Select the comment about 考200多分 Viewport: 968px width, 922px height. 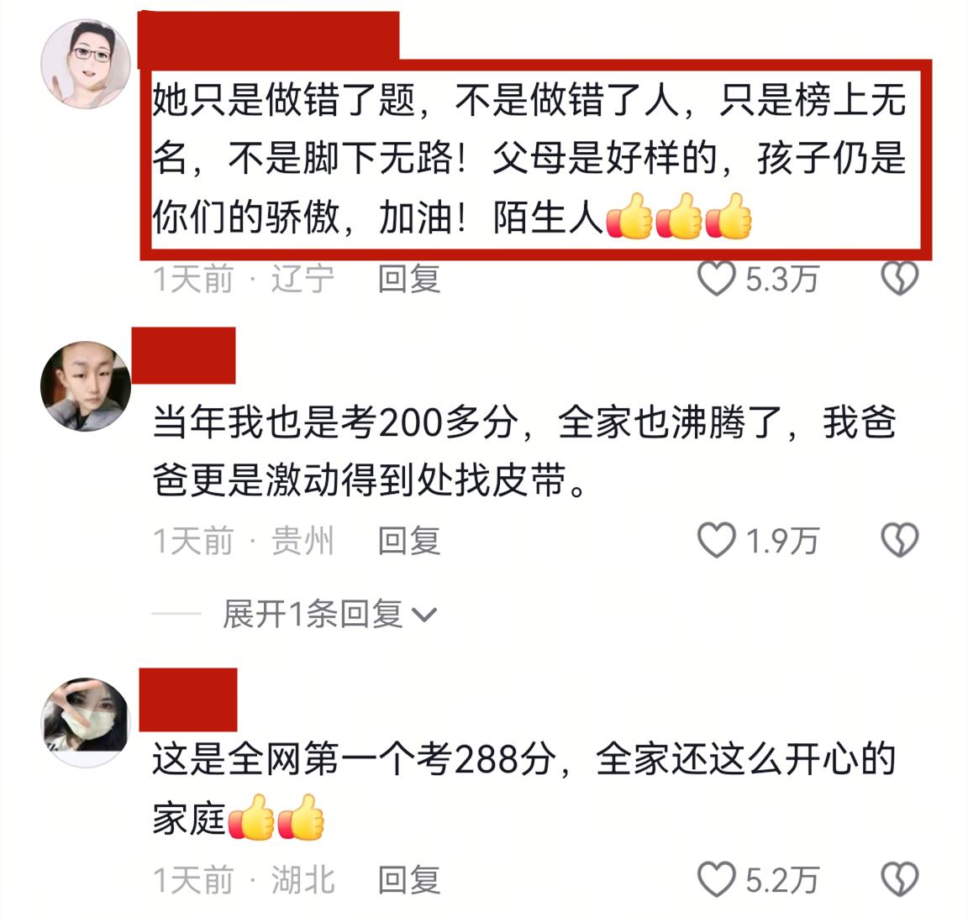[x=524, y=451]
